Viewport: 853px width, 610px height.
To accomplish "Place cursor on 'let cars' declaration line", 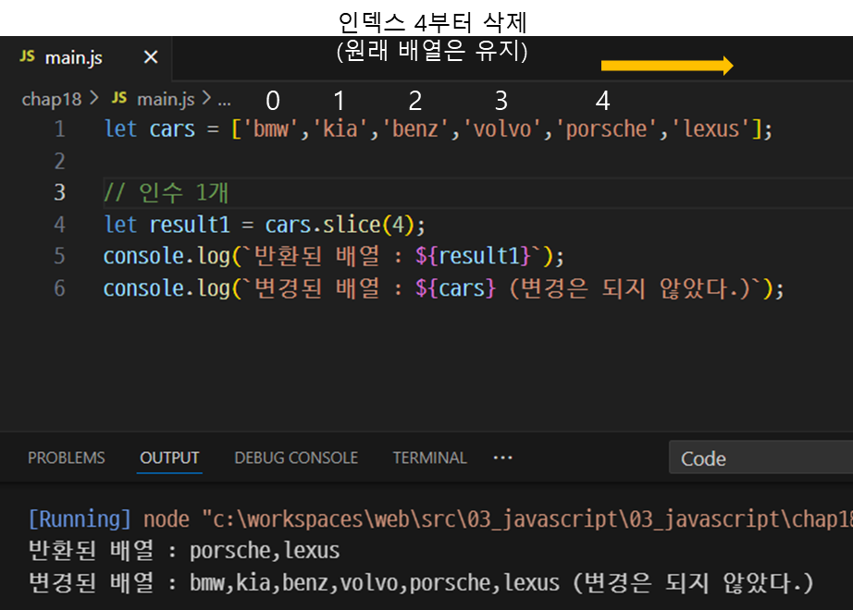I will (x=438, y=128).
